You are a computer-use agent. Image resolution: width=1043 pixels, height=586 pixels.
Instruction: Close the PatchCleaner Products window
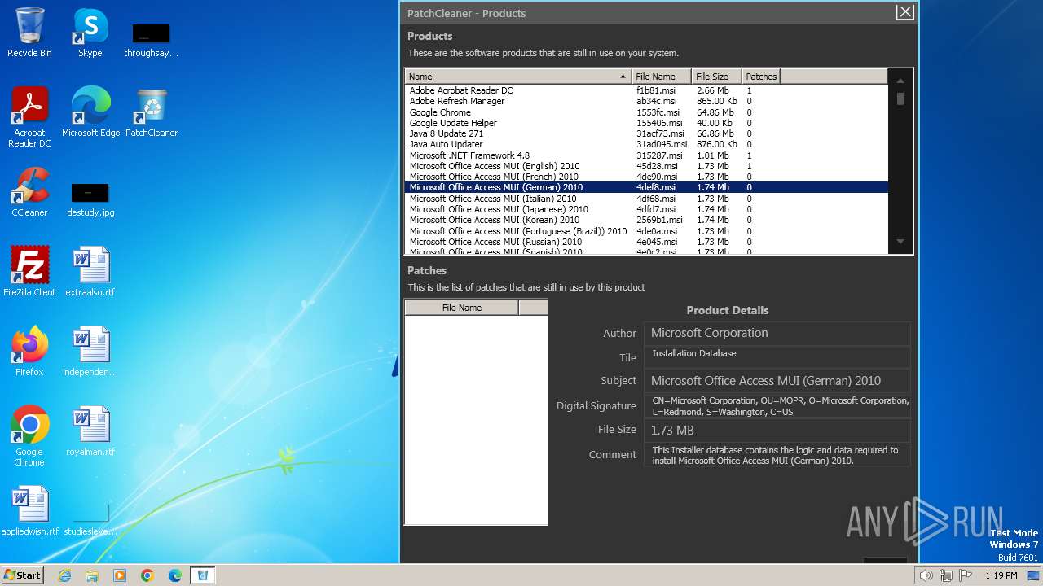(x=904, y=11)
